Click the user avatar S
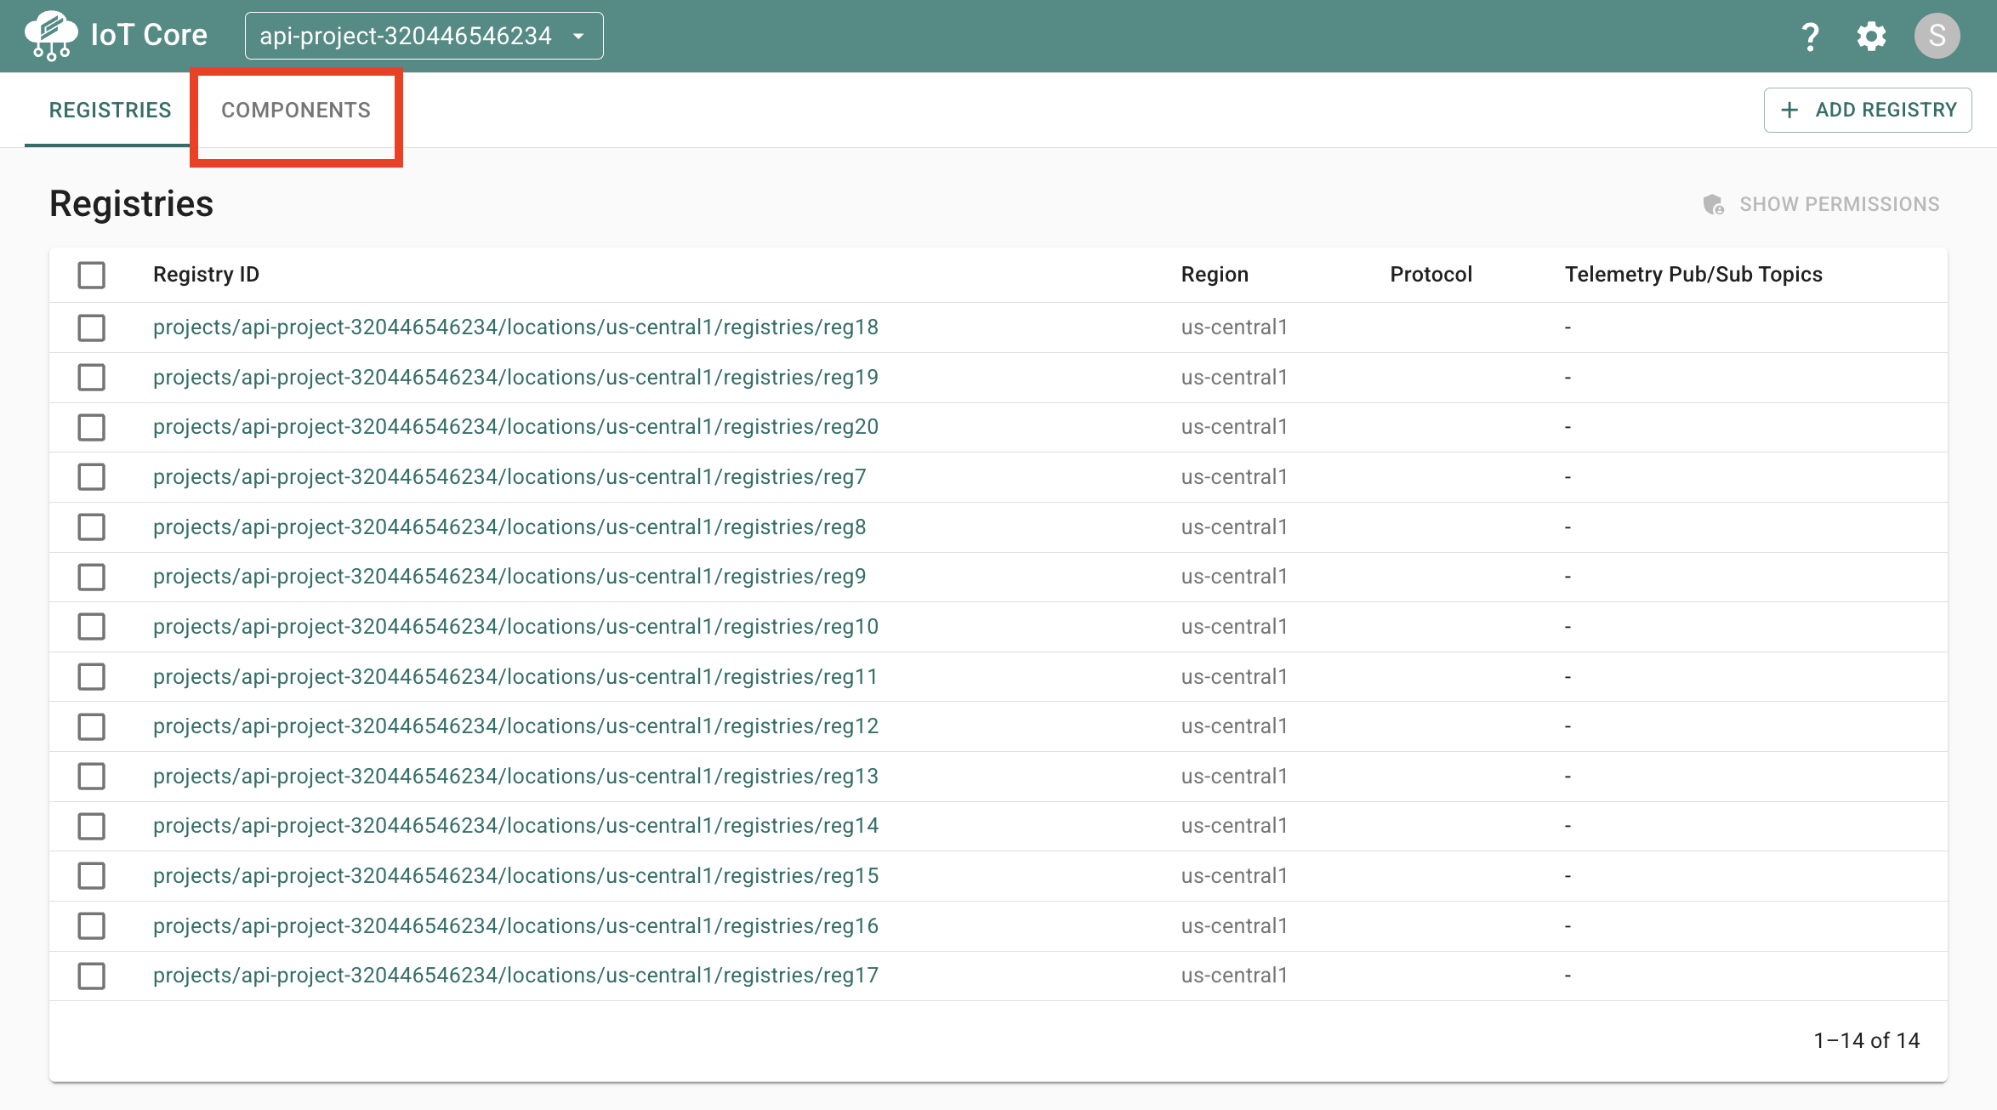This screenshot has height=1110, width=1997. [1937, 36]
